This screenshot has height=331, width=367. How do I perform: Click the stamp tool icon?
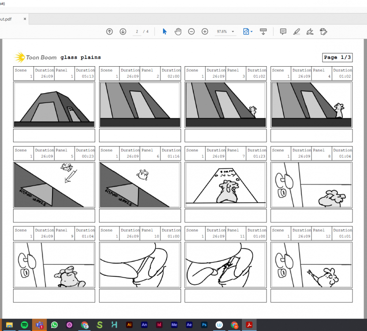click(x=323, y=32)
